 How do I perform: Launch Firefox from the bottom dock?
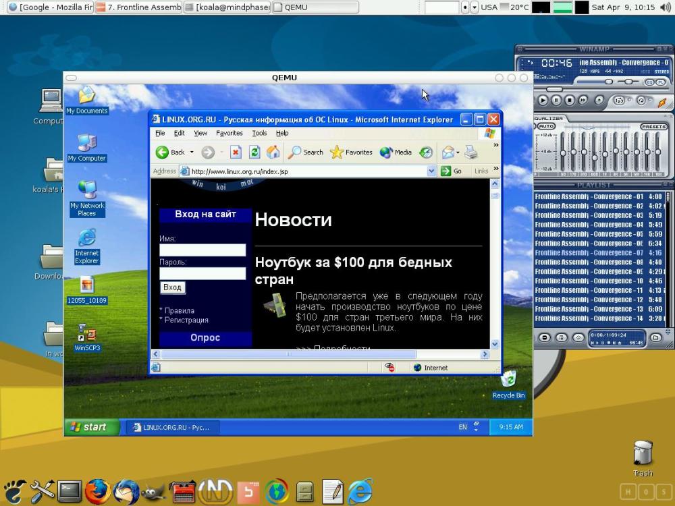pos(97,491)
